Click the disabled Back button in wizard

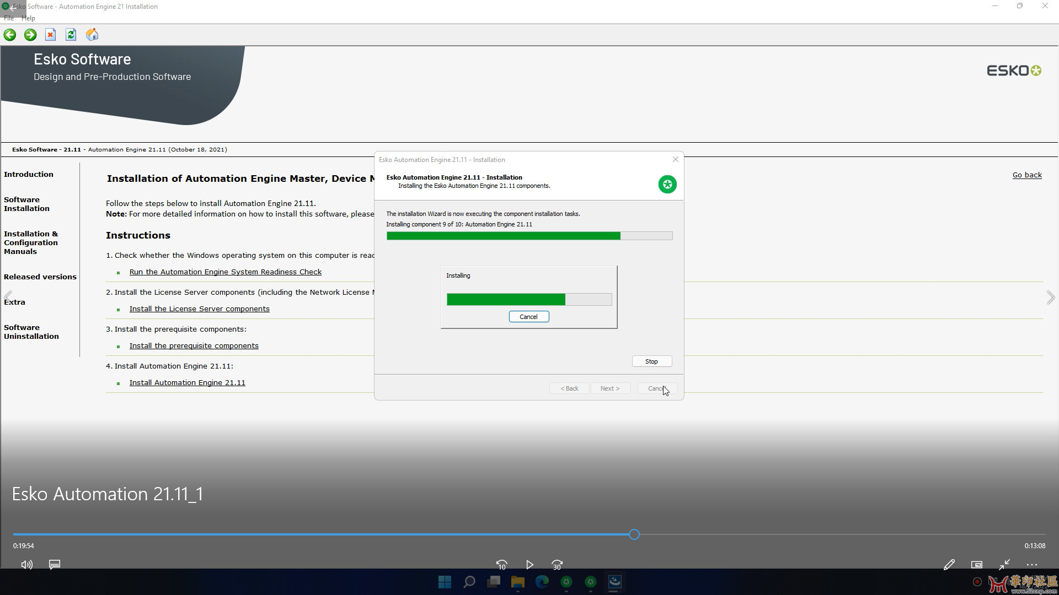(x=569, y=388)
